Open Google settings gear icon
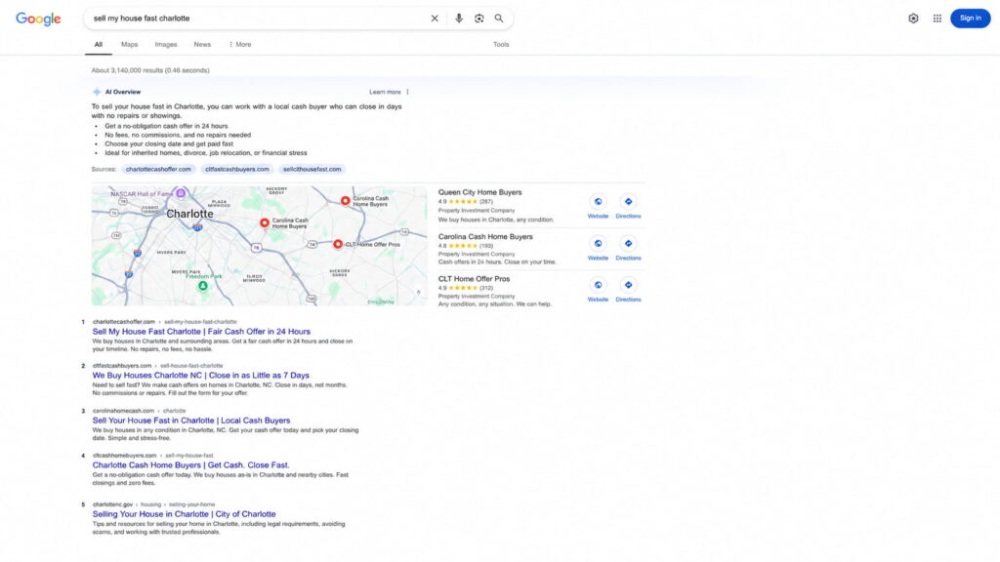This screenshot has height=562, width=1000. 913,19
